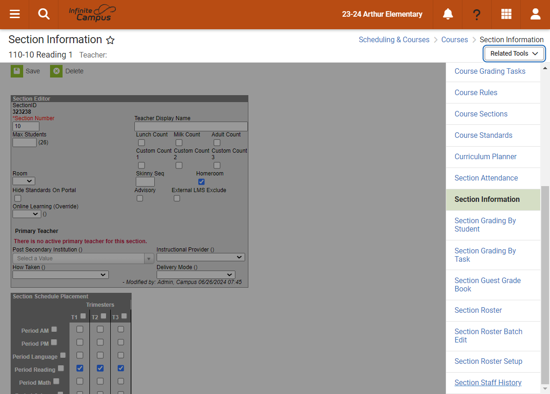This screenshot has width=550, height=394.
Task: Open the search tool
Action: tap(44, 14)
